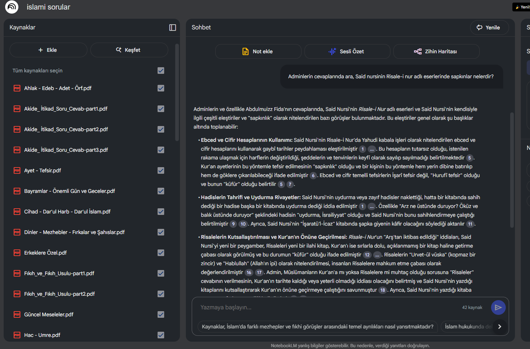Expand ellipsis citations in Ebced paragraph
The image size is (530, 349).
tap(372, 149)
